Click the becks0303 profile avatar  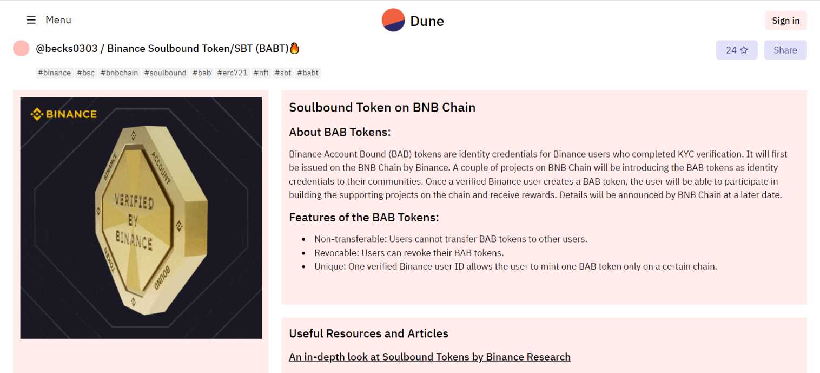click(21, 48)
